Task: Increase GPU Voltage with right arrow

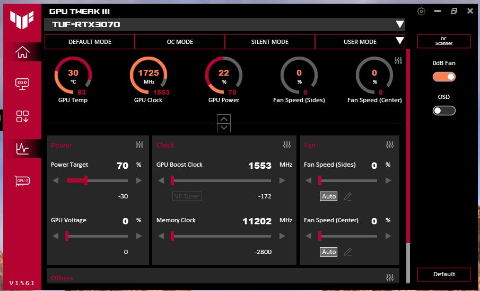Action: [x=139, y=236]
